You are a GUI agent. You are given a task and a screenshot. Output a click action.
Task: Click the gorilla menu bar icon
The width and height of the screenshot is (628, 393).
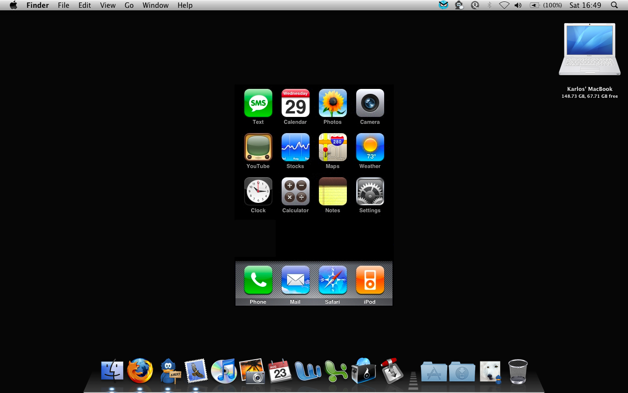459,5
